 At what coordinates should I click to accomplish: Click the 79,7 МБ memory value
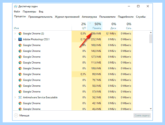[97, 80]
